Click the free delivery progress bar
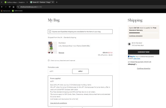 coord(143,33)
